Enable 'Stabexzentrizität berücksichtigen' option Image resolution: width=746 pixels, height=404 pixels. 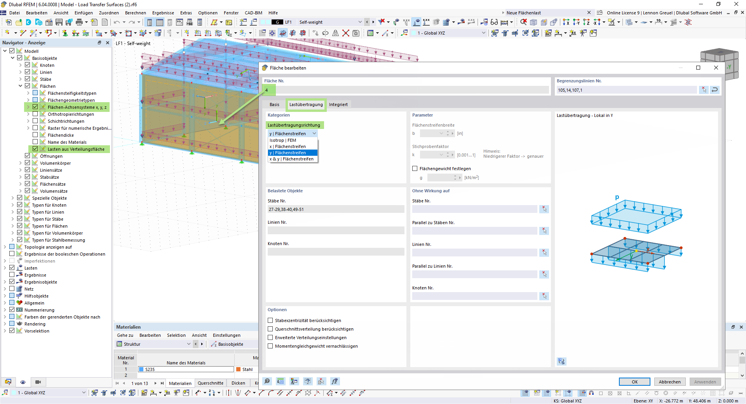[x=270, y=320]
